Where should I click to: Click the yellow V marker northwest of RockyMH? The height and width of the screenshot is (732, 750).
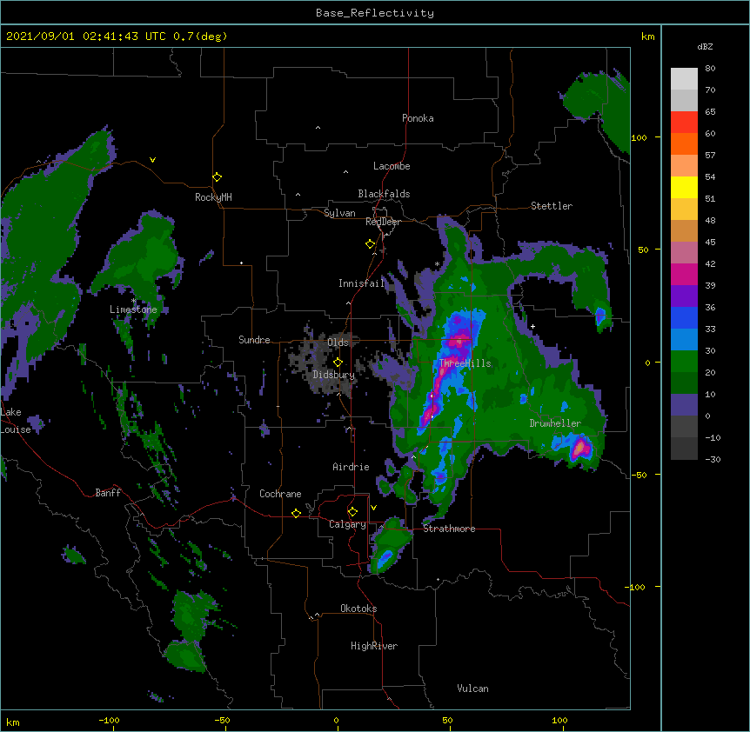click(x=152, y=160)
